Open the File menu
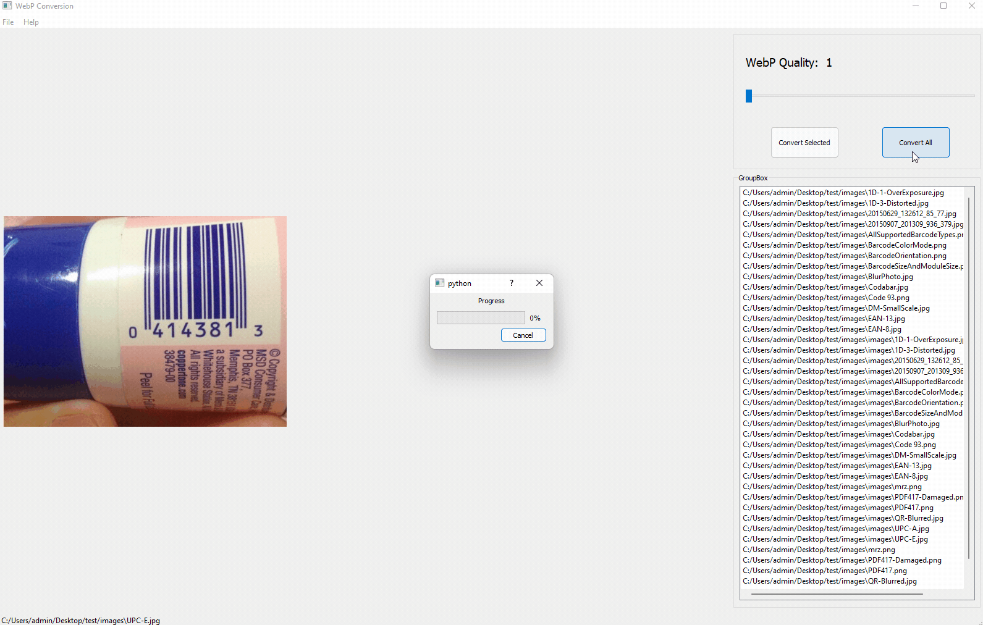 coord(8,22)
